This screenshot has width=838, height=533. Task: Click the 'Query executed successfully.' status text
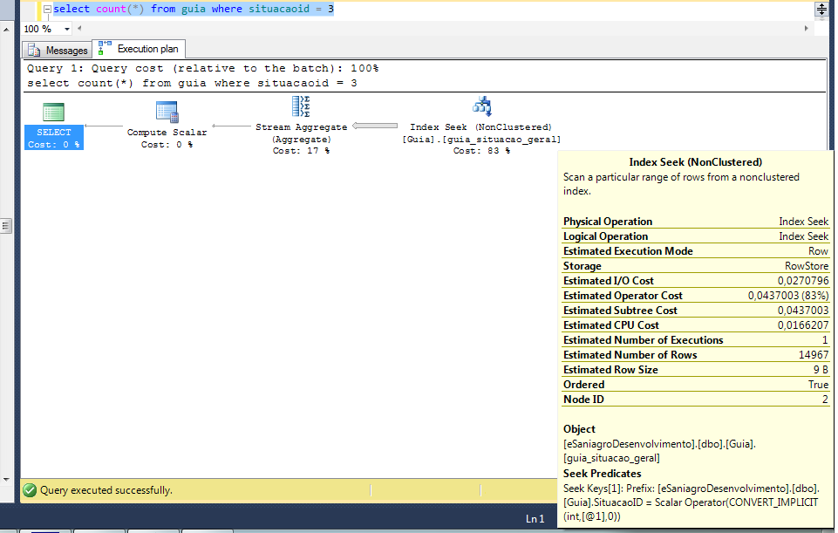coord(106,490)
